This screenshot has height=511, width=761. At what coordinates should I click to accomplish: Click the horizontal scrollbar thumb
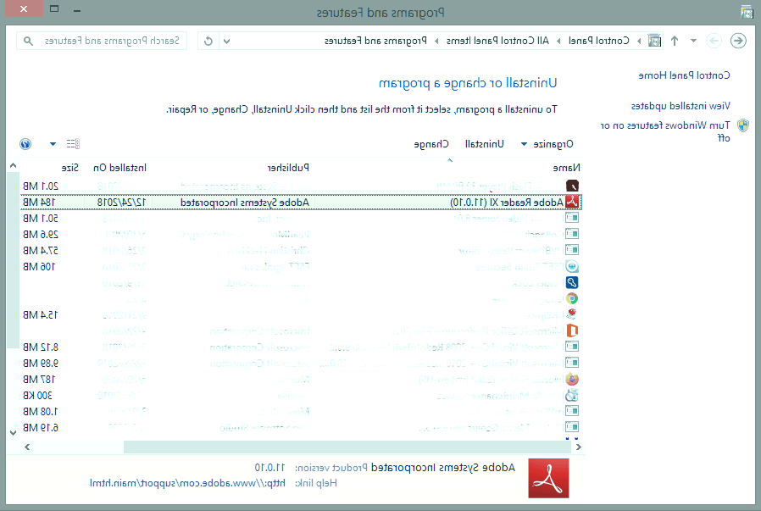347,447
